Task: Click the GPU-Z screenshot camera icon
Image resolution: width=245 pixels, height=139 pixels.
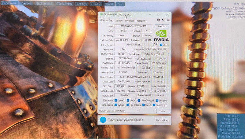Action: (x=158, y=20)
